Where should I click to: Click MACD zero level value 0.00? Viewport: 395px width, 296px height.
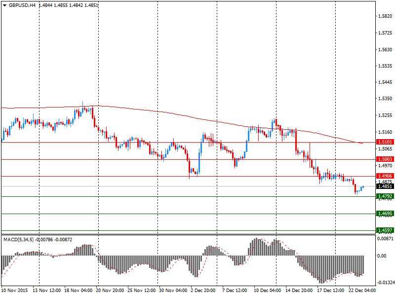pyautogui.click(x=382, y=256)
